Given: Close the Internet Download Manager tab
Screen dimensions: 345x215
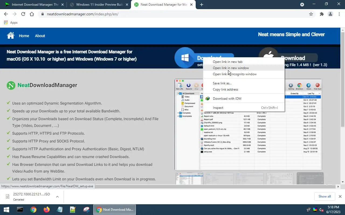Looking at the screenshot, I should pos(62,5).
